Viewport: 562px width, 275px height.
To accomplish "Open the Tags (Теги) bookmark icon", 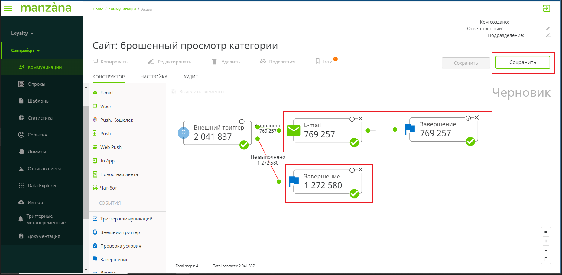I will pyautogui.click(x=317, y=61).
